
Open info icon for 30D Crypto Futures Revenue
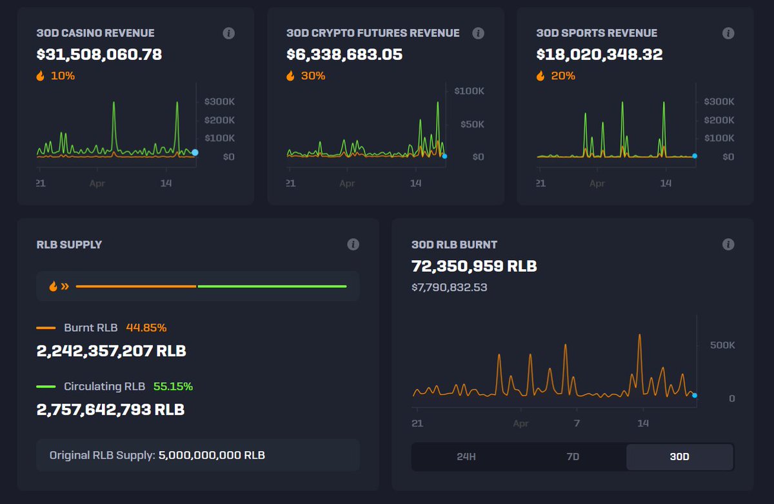point(478,33)
